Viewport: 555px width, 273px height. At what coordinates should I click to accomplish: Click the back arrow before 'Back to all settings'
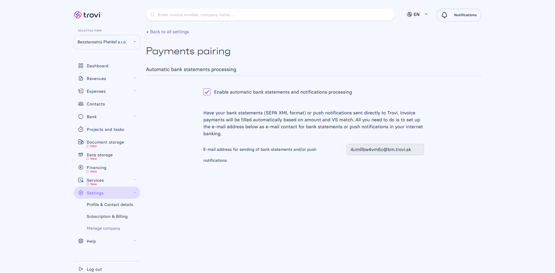tap(147, 32)
